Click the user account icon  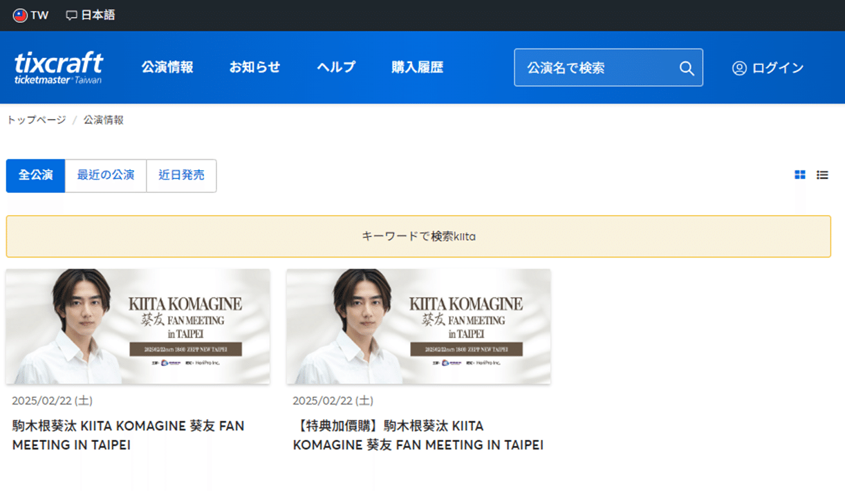(x=739, y=68)
